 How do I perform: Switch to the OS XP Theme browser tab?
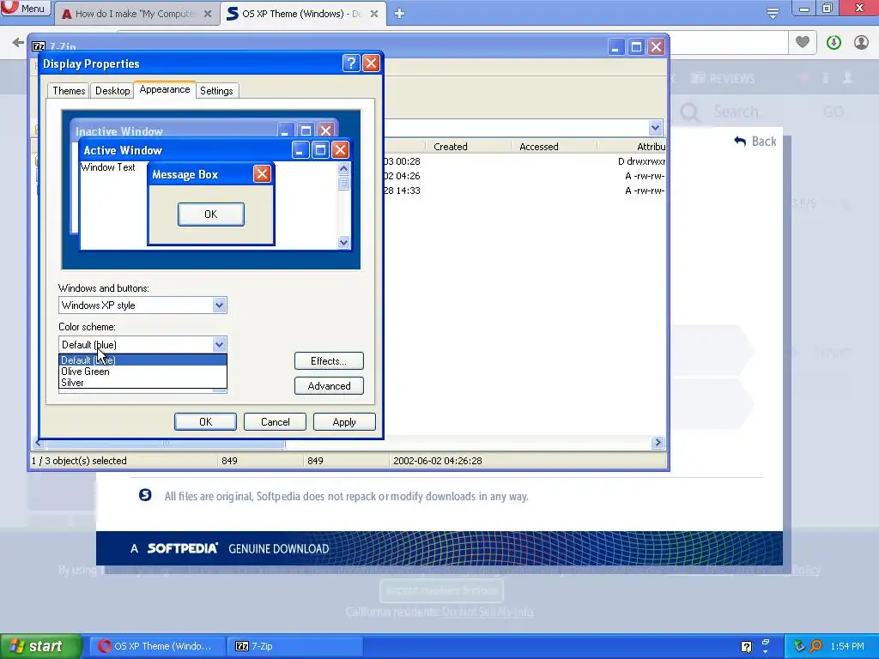tap(301, 14)
